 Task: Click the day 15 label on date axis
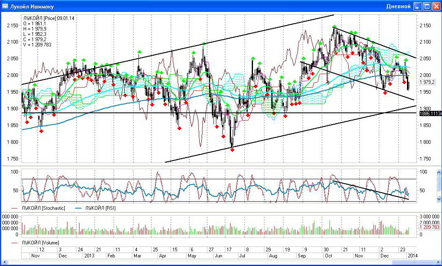[x=175, y=249]
